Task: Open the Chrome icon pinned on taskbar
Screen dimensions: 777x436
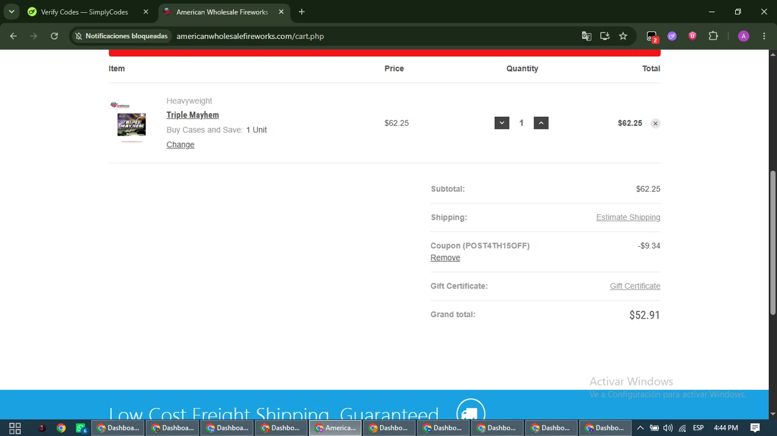Action: pyautogui.click(x=61, y=428)
